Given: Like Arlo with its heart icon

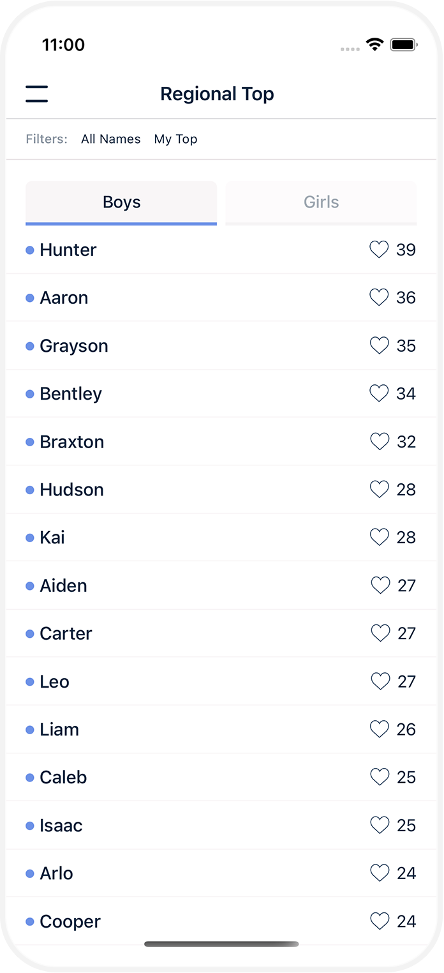Looking at the screenshot, I should (380, 873).
